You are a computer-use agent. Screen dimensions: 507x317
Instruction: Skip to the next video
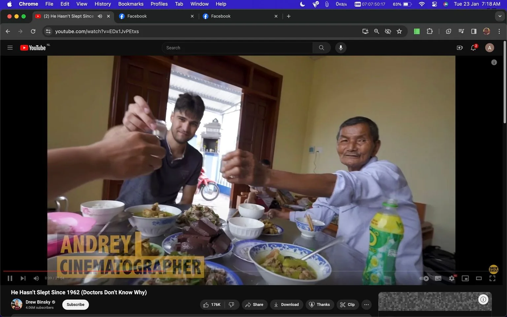[x=23, y=278]
